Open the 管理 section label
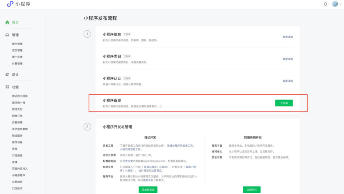 (15, 35)
